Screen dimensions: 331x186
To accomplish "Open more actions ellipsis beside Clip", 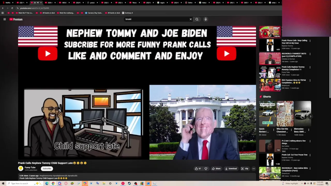I will tap(253, 169).
